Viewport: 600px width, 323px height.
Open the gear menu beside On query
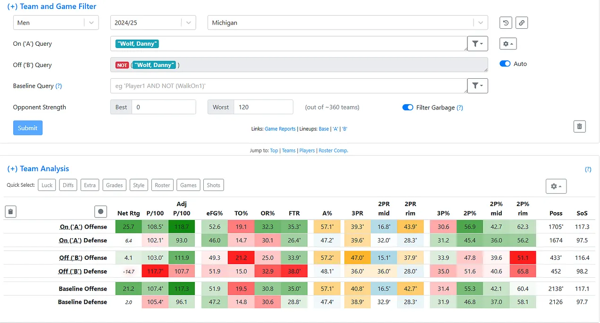tap(508, 43)
